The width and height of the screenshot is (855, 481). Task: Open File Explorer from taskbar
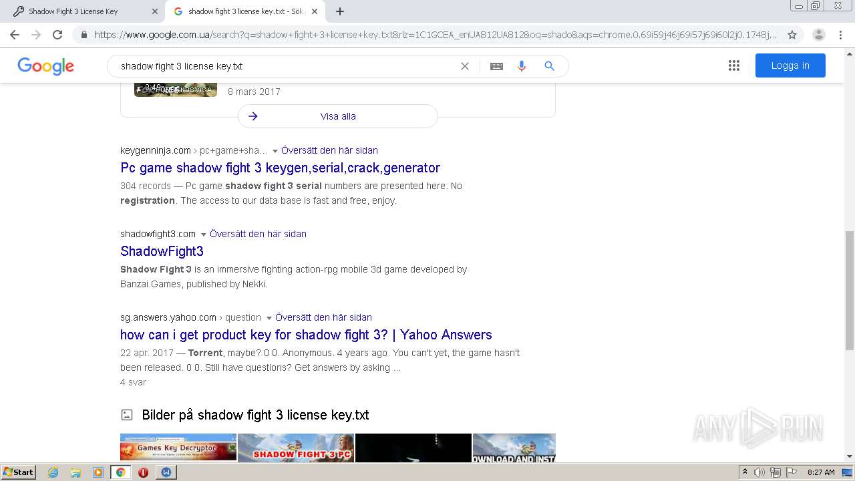[x=75, y=472]
